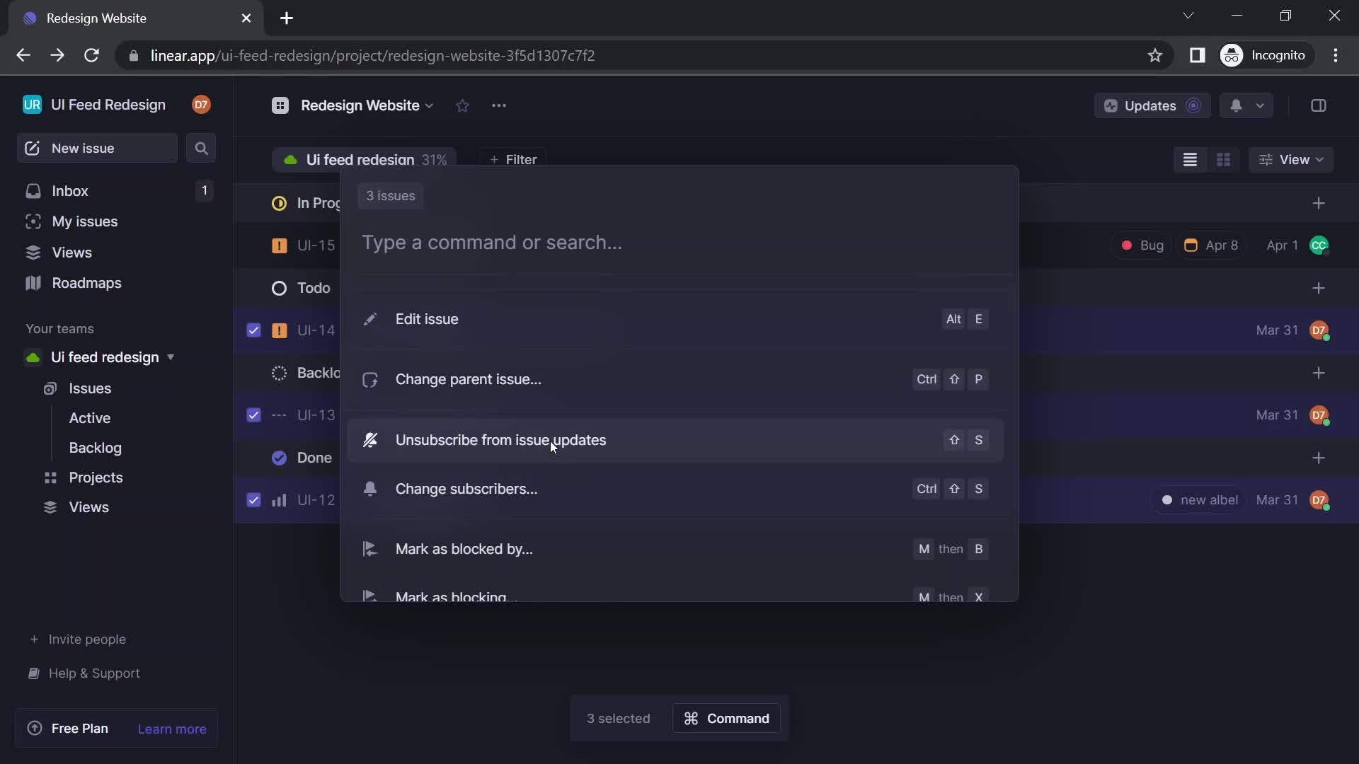Click the split panel layout icon
Viewport: 1359px width, 764px height.
point(1319,105)
